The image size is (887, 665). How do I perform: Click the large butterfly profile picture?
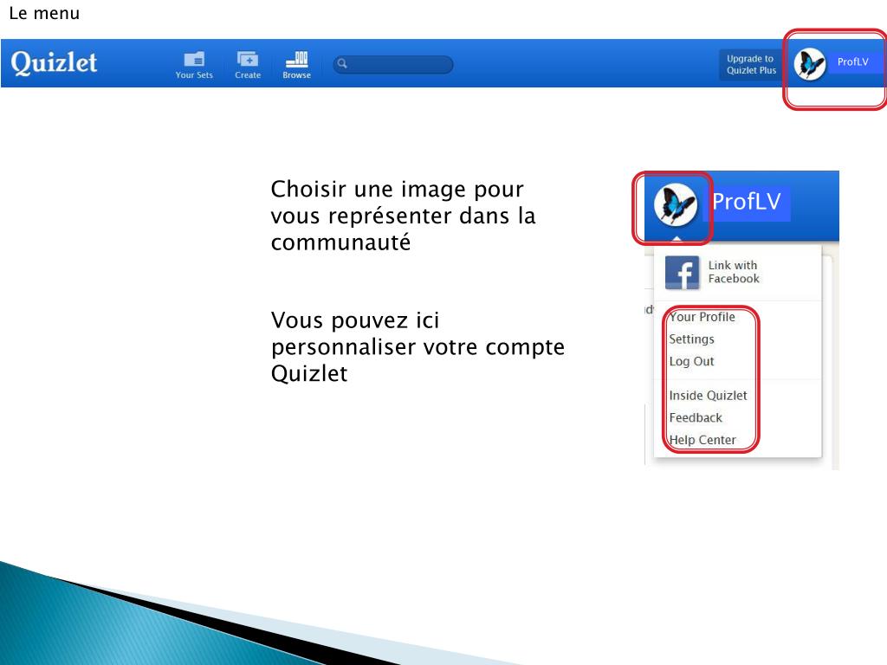click(x=675, y=204)
